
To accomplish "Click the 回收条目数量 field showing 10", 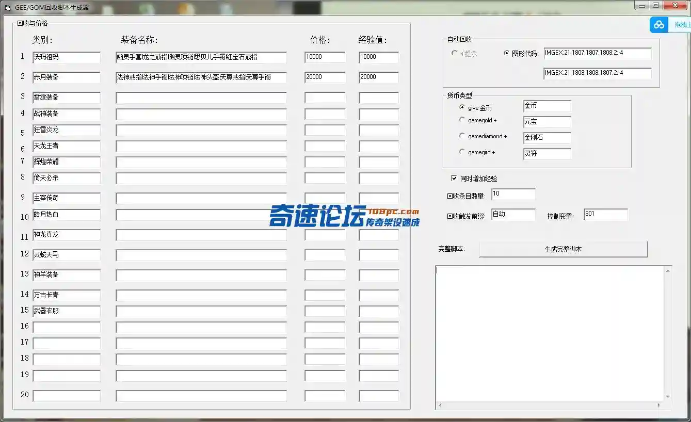I will pyautogui.click(x=513, y=194).
